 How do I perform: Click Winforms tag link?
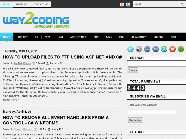[x=27, y=129]
